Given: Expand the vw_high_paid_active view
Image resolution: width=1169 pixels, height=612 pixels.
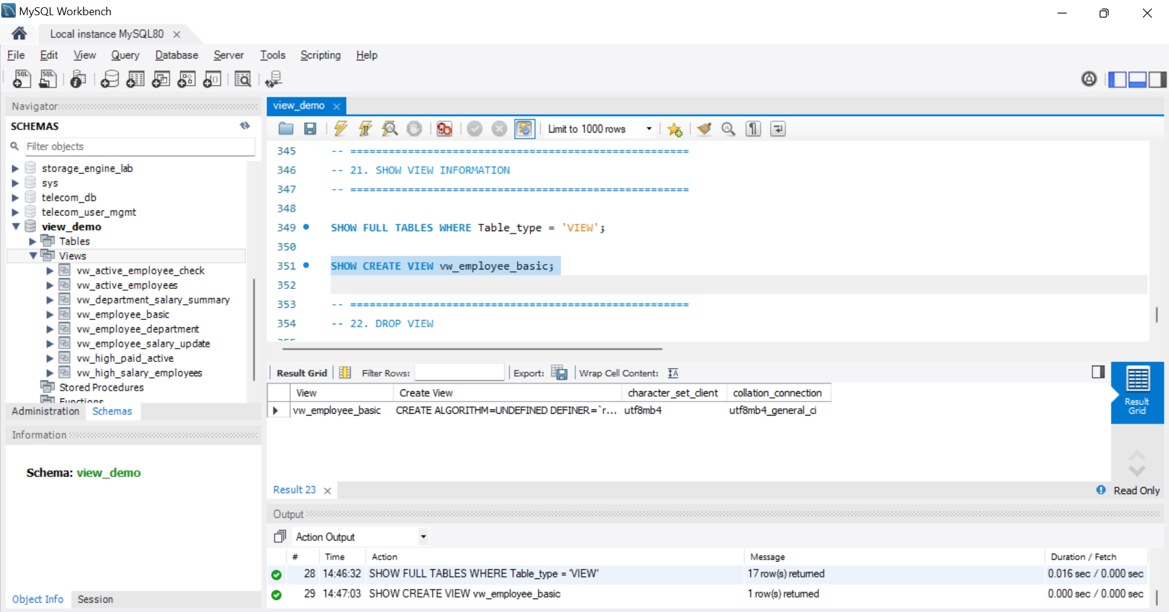Looking at the screenshot, I should click(x=50, y=358).
